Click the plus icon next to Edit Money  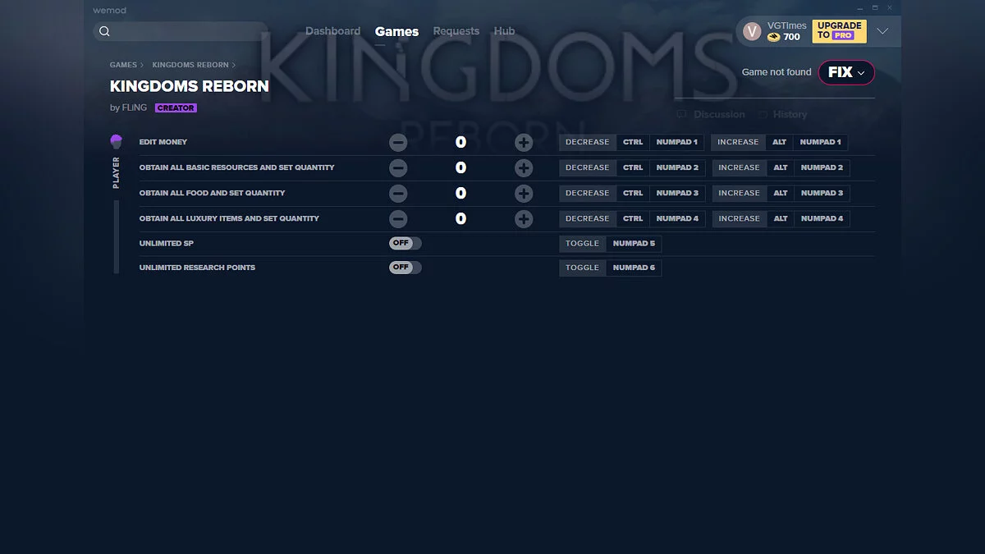(524, 142)
